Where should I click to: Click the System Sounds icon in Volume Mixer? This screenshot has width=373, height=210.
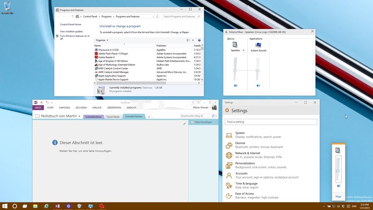[258, 45]
